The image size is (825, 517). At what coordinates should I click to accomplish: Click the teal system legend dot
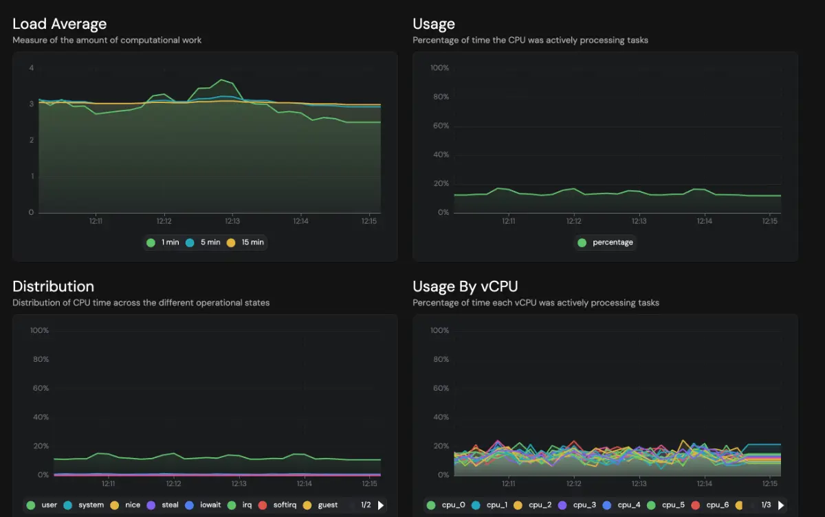(x=69, y=505)
